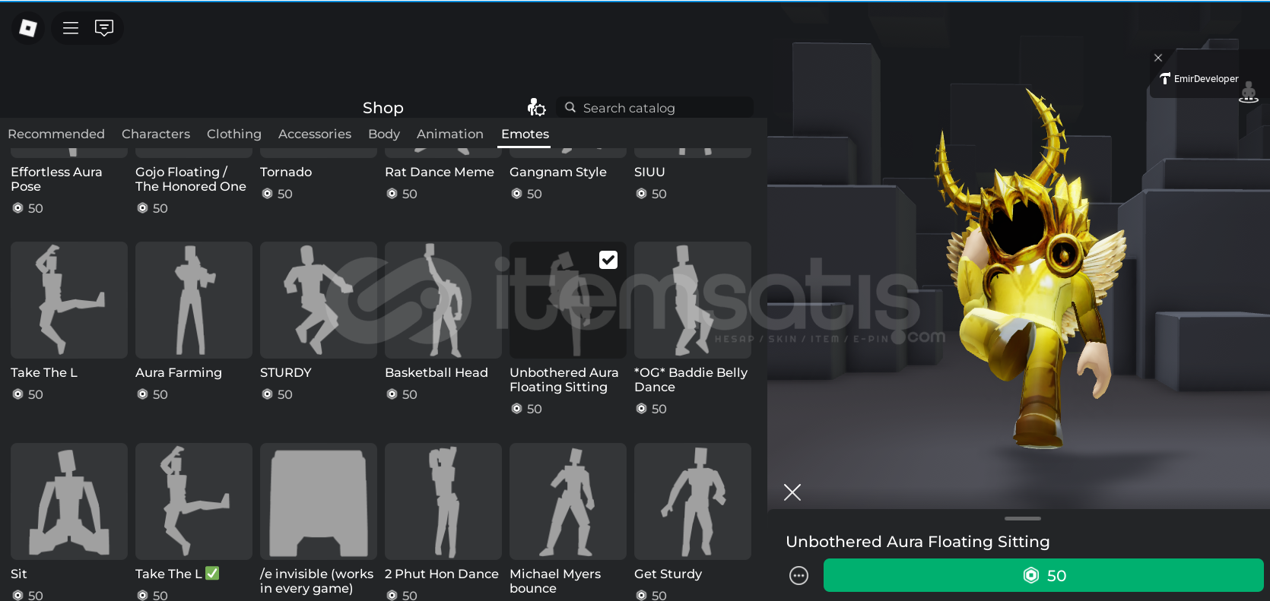Switch to the Animation tab
1270x601 pixels.
pyautogui.click(x=450, y=134)
